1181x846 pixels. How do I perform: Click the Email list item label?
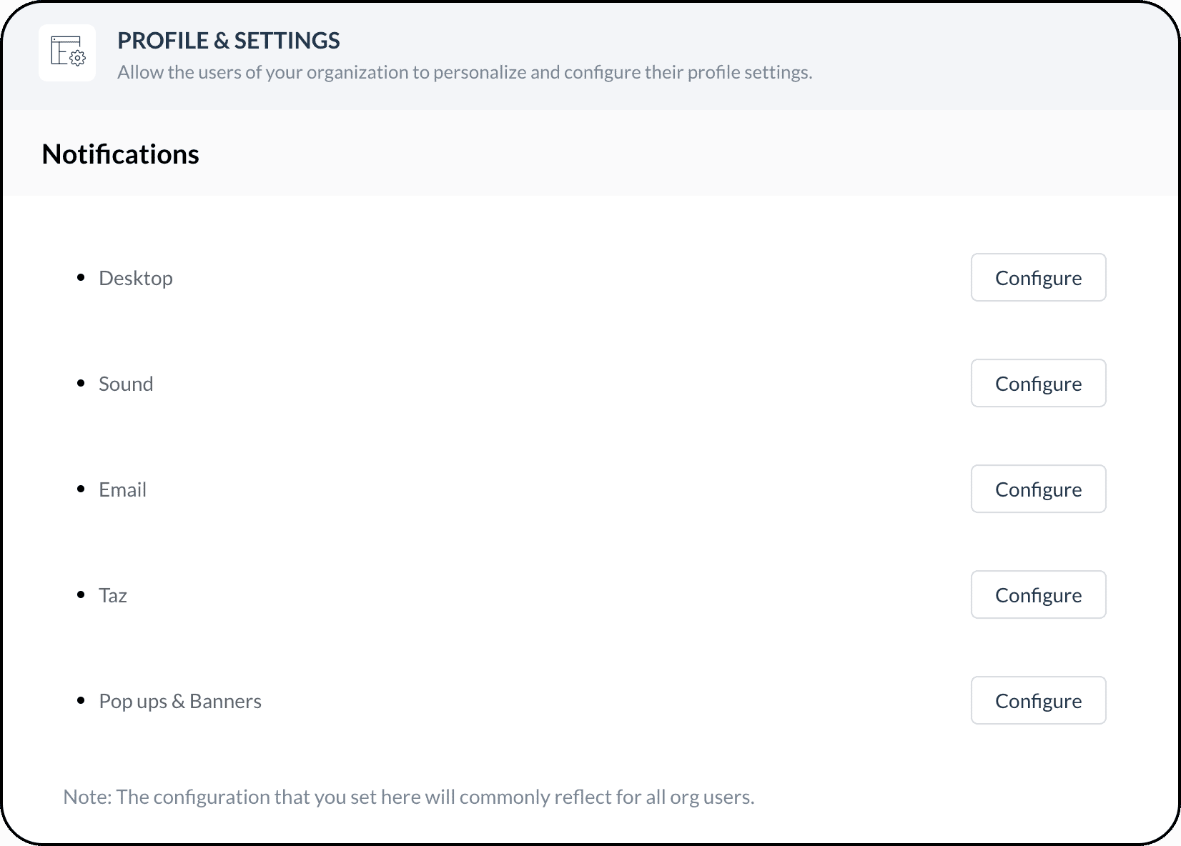[123, 489]
